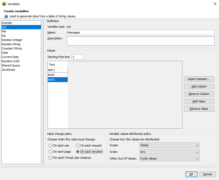Click inside the Name field containing Messages
This screenshot has height=180, width=219.
click(x=140, y=32)
